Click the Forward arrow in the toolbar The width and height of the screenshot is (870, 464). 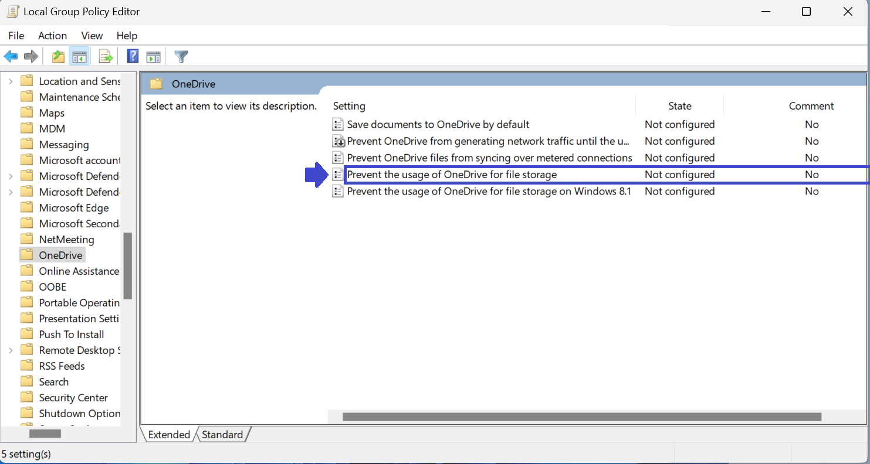coord(31,57)
